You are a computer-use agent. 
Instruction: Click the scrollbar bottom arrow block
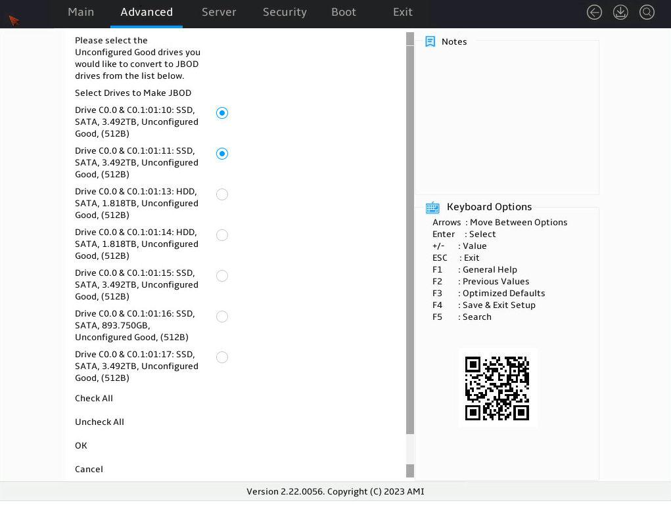pos(410,471)
